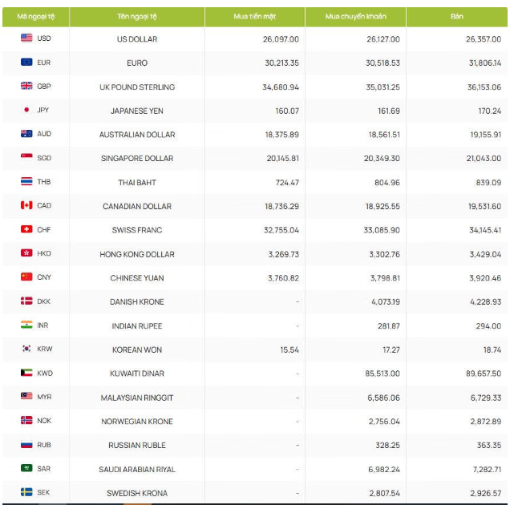Click the Canadian flag icon for CAD
Screen dimensions: 514x505
(x=26, y=205)
